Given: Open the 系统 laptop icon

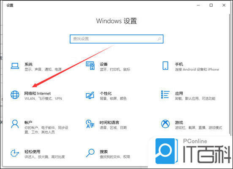Looking at the screenshot, I should pyautogui.click(x=15, y=66).
